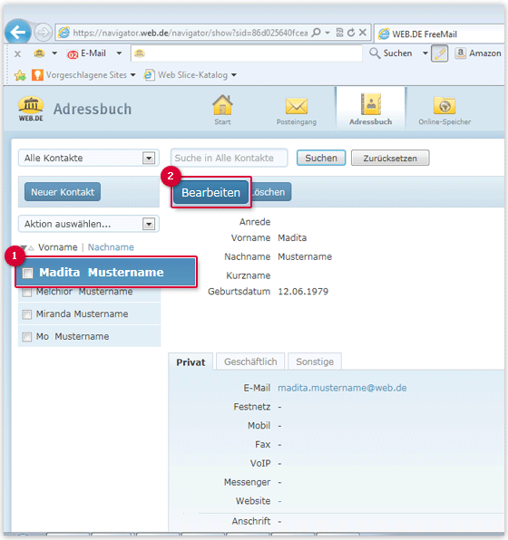Viewport: 508px width, 540px height.
Task: Click the browser forward arrow button
Action: (44, 33)
